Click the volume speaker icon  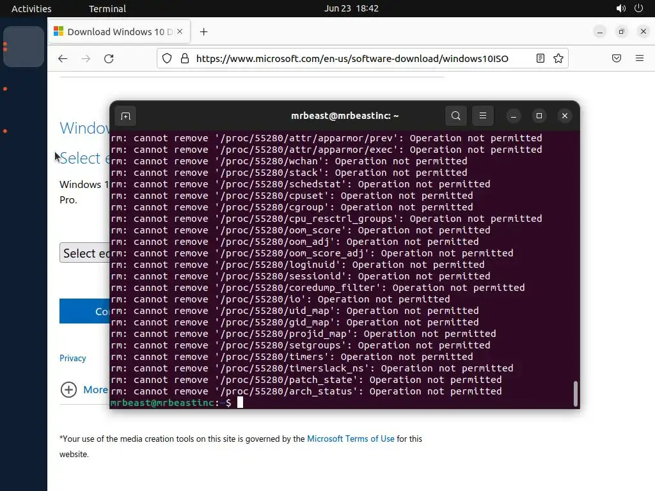point(621,8)
